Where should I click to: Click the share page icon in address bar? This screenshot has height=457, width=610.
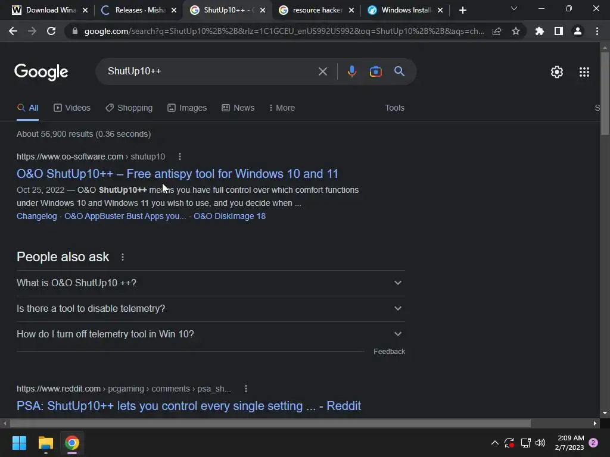(x=497, y=31)
